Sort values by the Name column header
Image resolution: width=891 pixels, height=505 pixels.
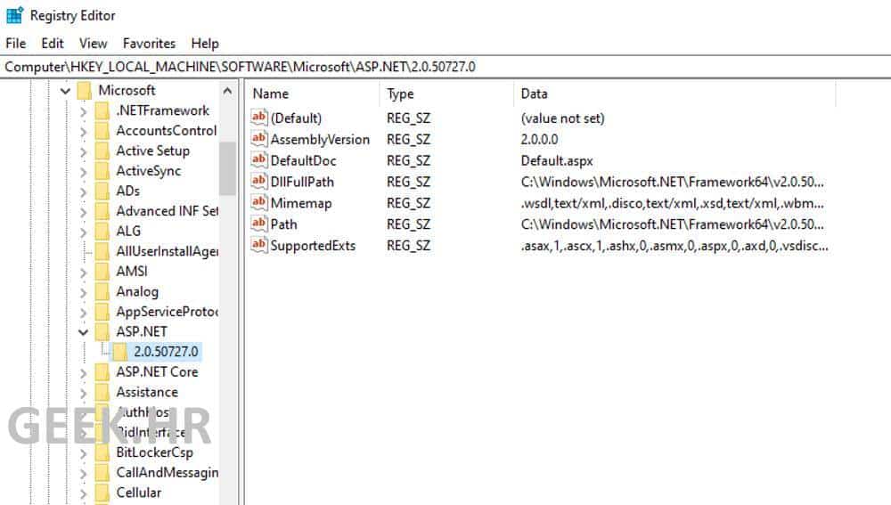(x=312, y=94)
